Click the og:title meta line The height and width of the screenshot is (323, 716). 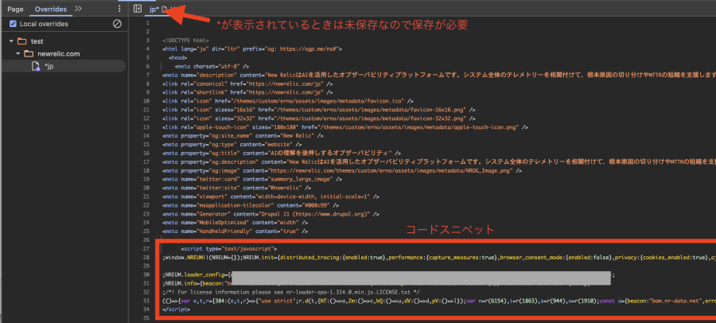282,154
